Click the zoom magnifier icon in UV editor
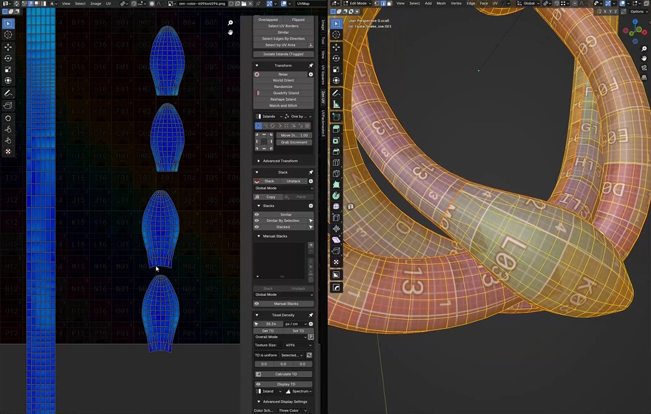 click(230, 23)
